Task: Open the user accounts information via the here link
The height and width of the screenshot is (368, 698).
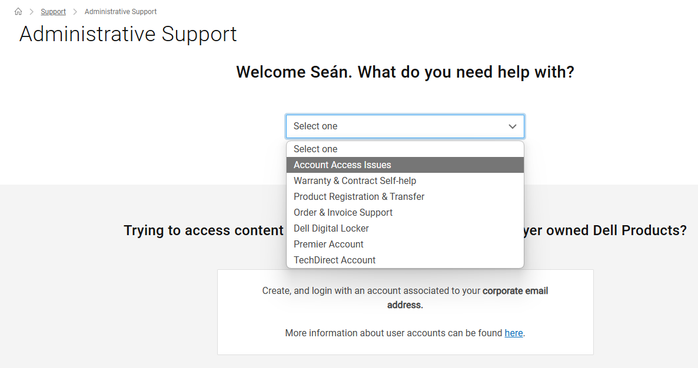Action: [x=513, y=333]
